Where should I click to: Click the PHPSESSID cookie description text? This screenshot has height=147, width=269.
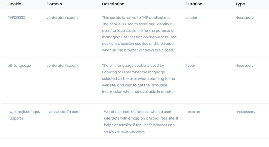pyautogui.click(x=139, y=34)
